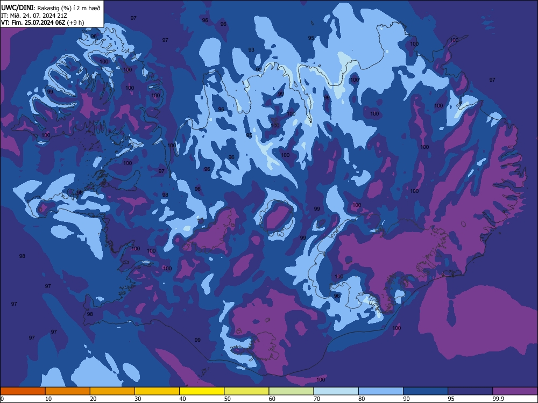Choose the purple 99.9+ legend swatch
Screen dimensions: 538x403
coord(515,391)
